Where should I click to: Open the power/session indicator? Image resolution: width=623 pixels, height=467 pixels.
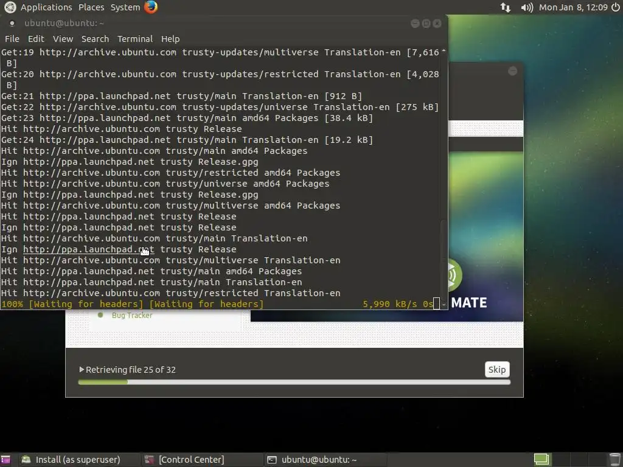[616, 7]
